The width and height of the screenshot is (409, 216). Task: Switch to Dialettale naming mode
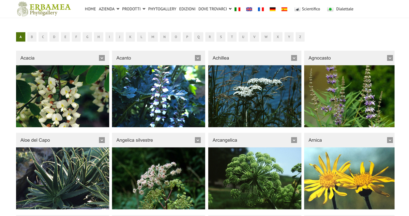[x=340, y=9]
